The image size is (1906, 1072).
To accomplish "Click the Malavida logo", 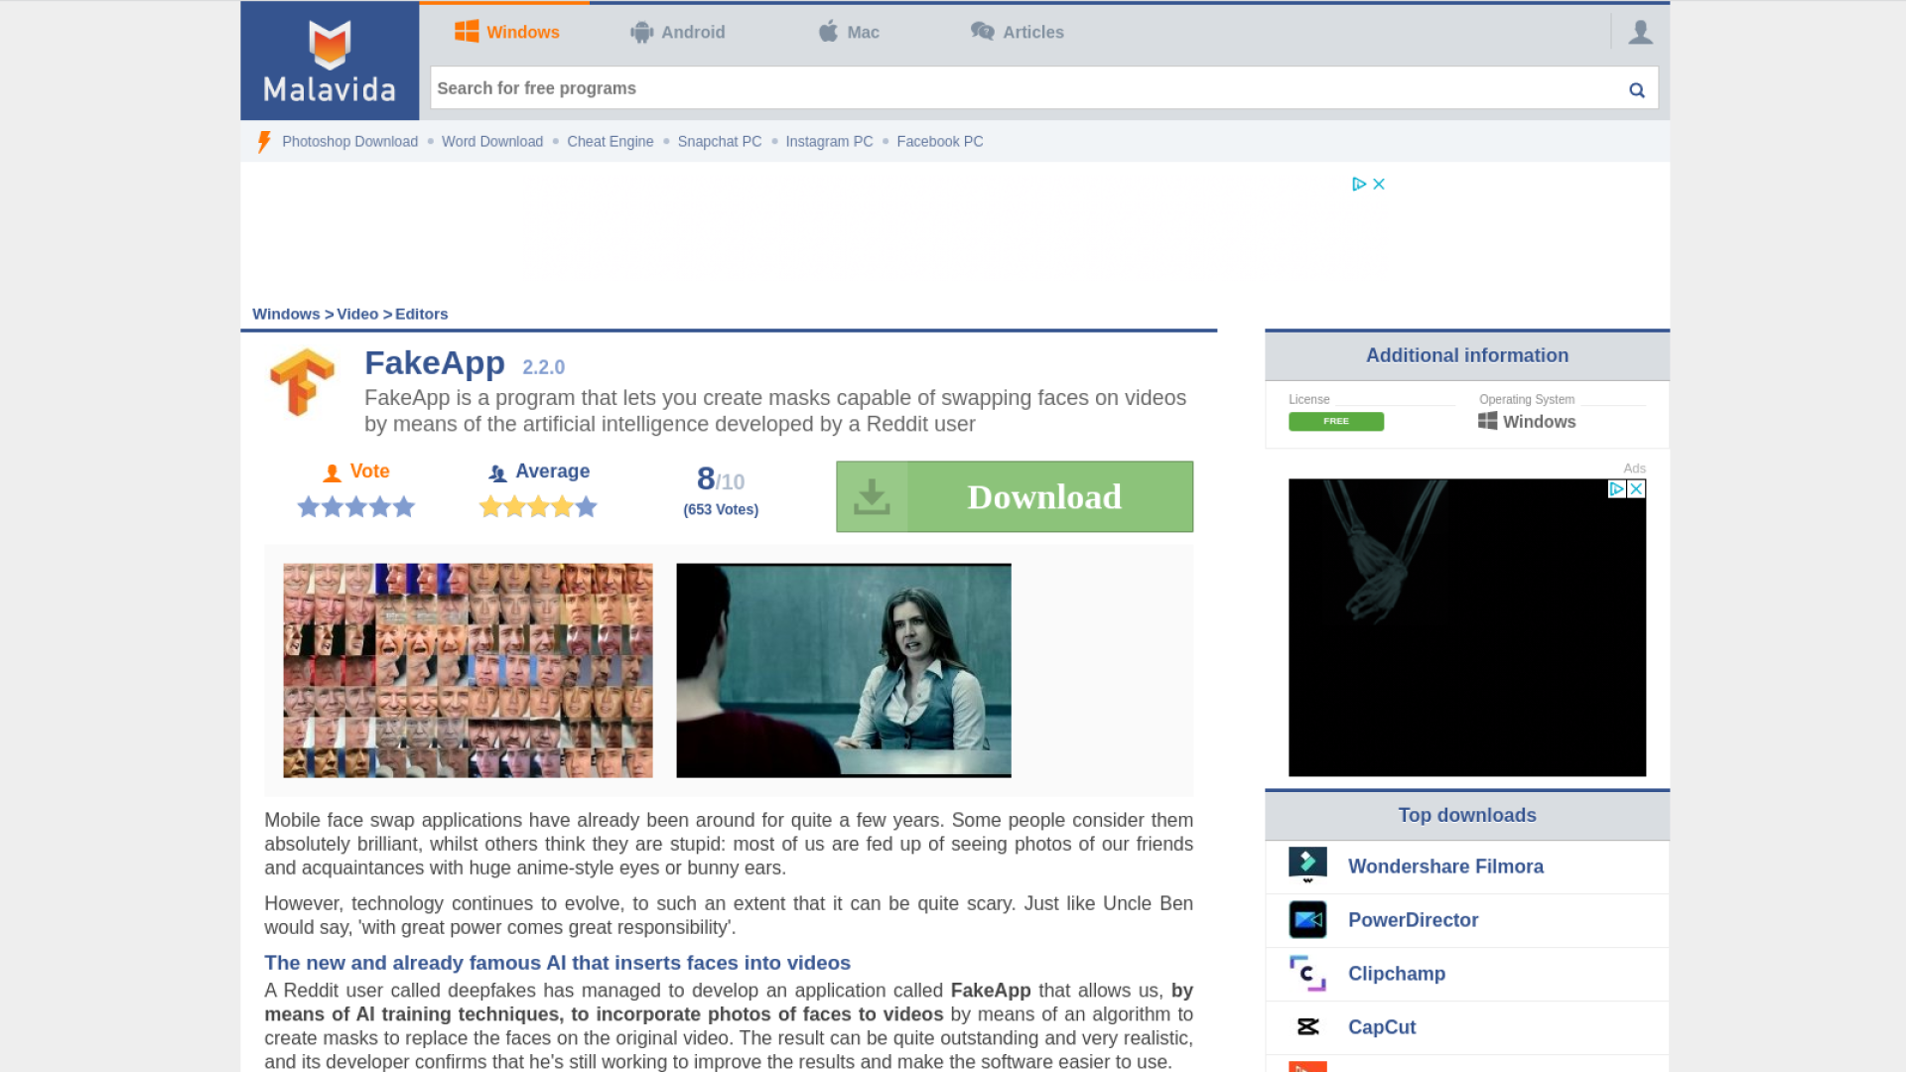I will click(330, 62).
